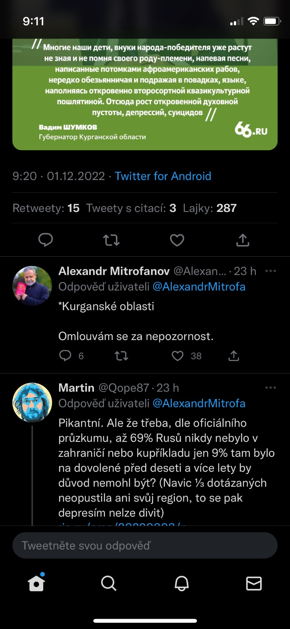Image resolution: width=290 pixels, height=629 pixels.
Task: Open @AlexandrMitrofa mention in Martin's reply
Action: 199,403
